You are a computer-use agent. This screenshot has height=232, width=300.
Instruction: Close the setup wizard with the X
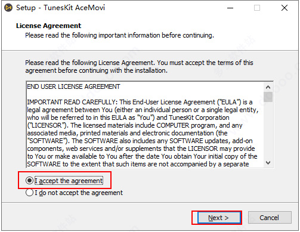click(x=284, y=8)
